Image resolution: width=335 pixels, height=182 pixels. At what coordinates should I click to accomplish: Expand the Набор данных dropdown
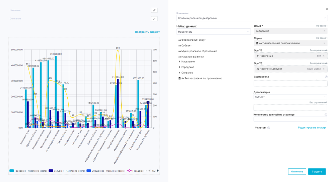213,32
